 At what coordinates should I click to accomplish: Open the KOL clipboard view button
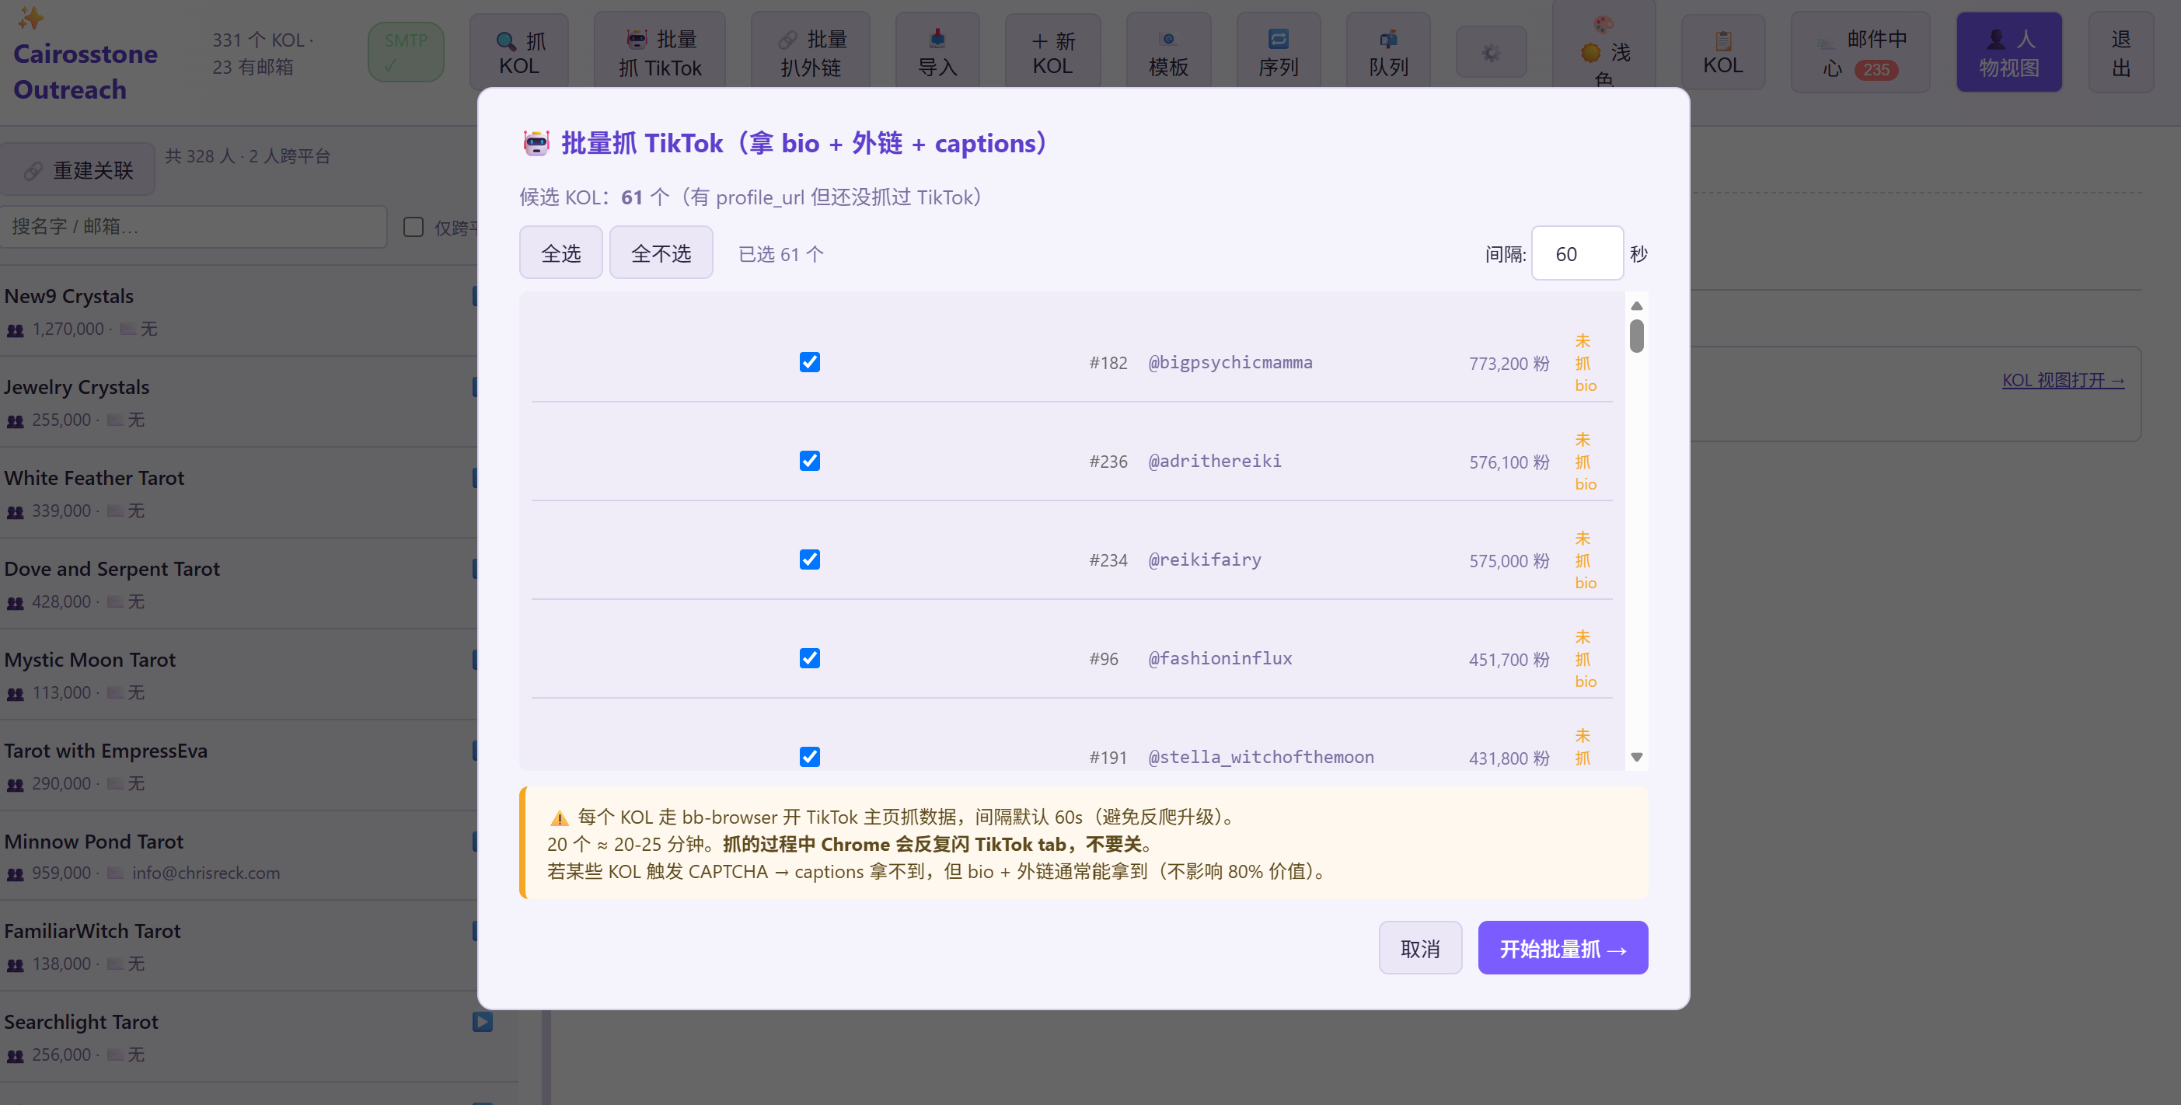pyautogui.click(x=1723, y=53)
